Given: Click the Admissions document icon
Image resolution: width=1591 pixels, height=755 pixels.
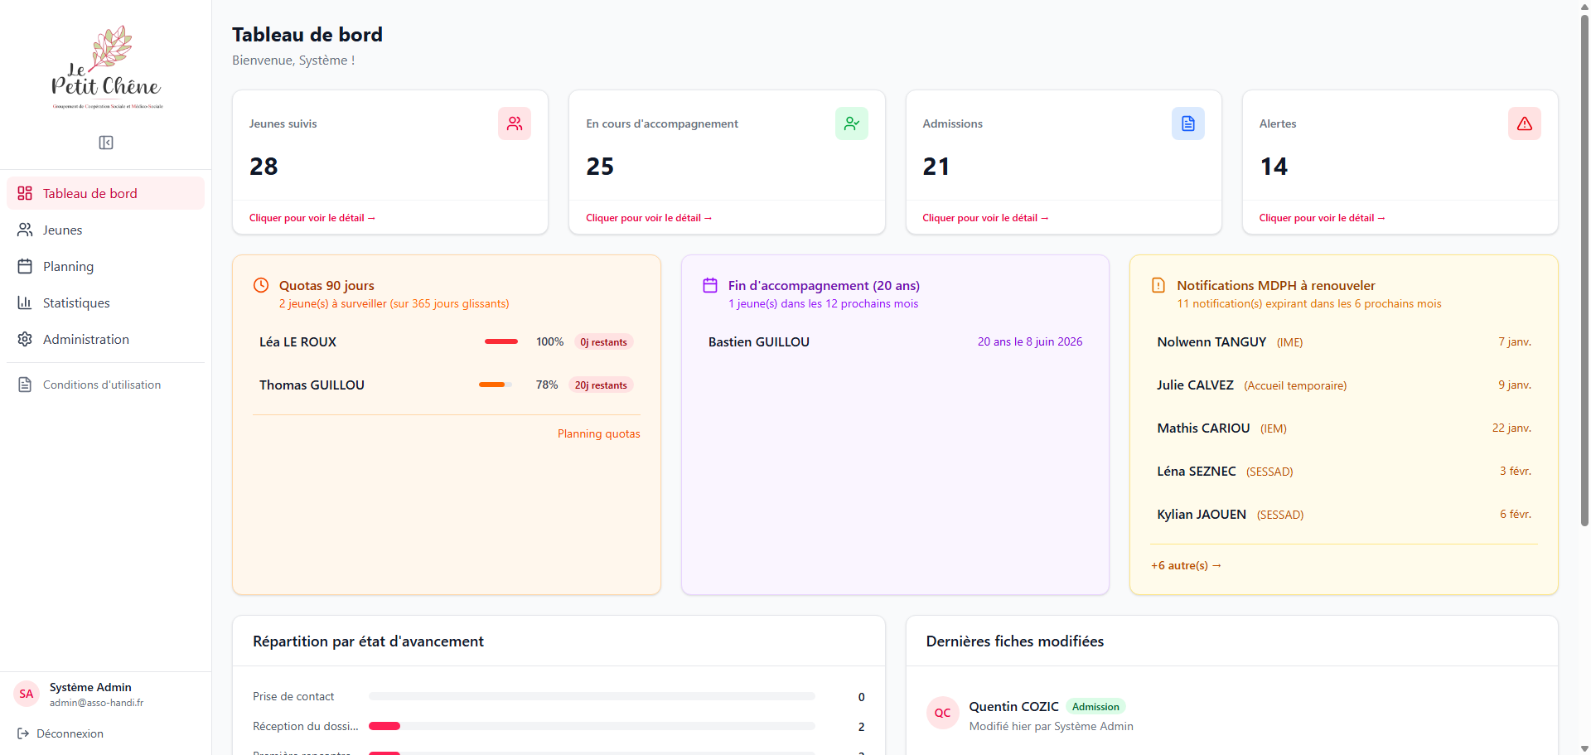Looking at the screenshot, I should [1188, 123].
